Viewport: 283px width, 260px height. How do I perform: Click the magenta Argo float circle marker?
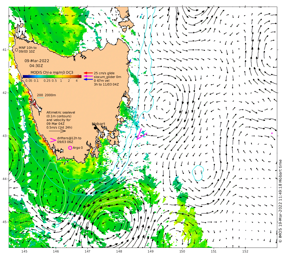tap(70, 148)
